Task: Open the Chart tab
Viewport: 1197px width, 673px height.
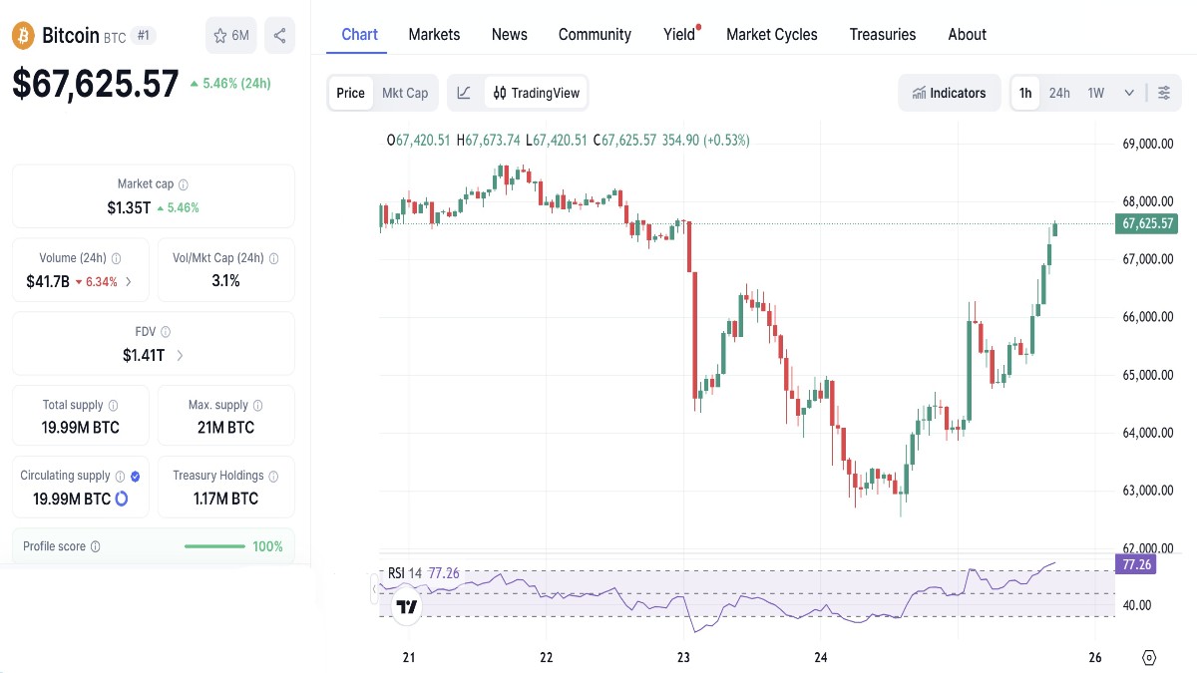Action: tap(360, 35)
